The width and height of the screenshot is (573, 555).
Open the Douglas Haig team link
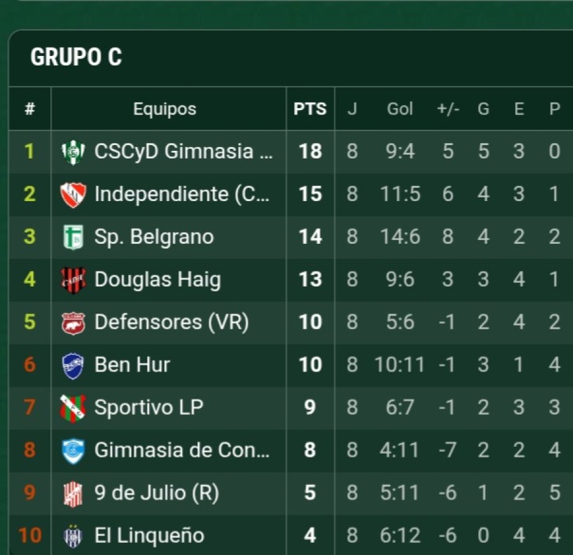(157, 279)
